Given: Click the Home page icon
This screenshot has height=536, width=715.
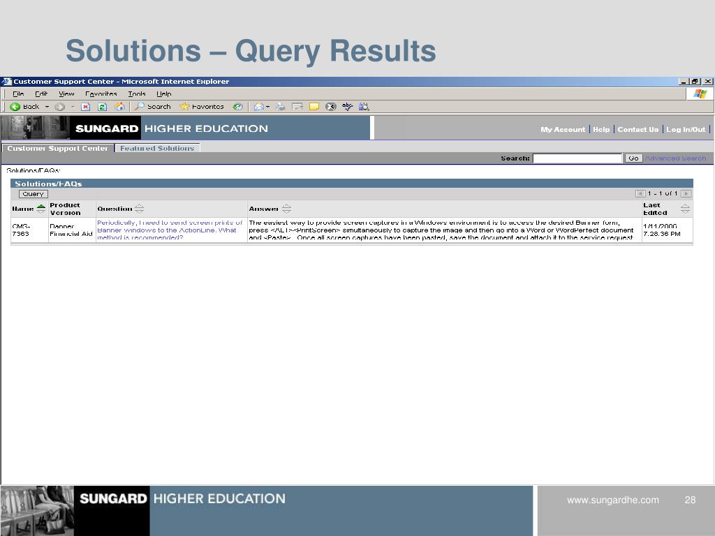Looking at the screenshot, I should (x=119, y=106).
